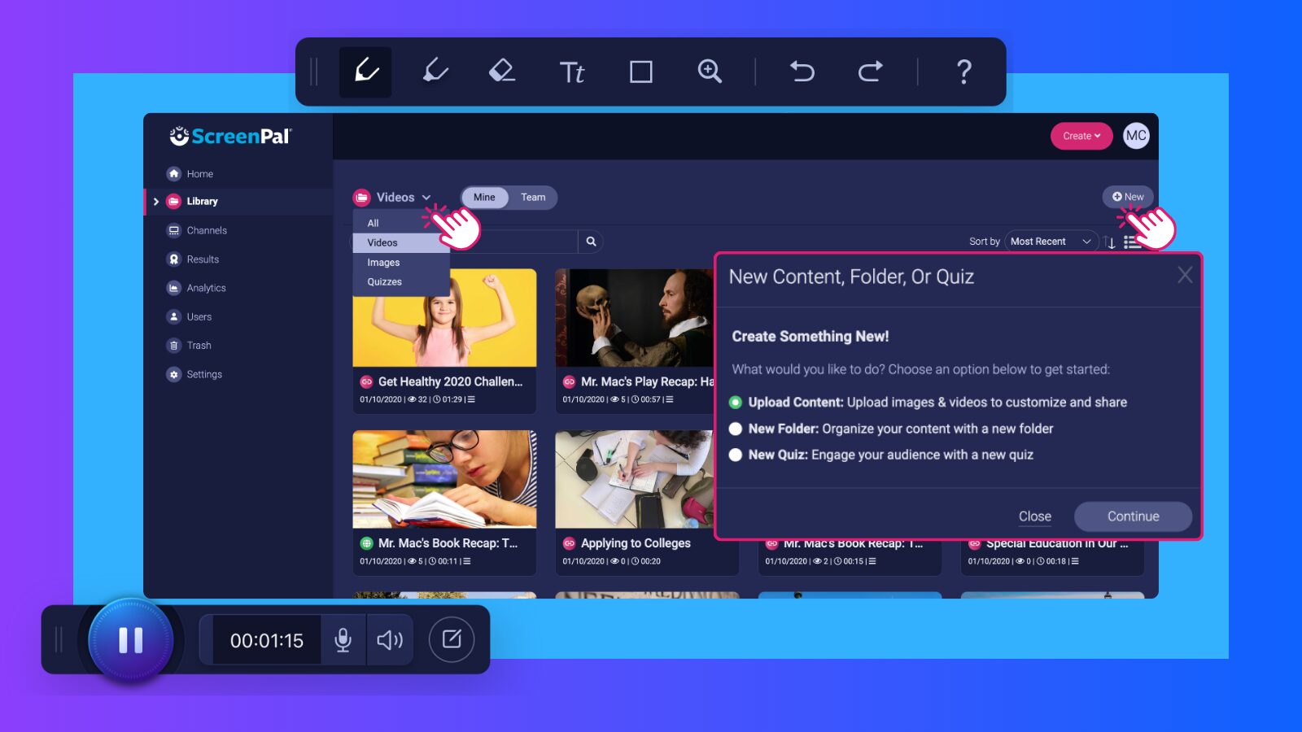Open the help question mark
The image size is (1302, 732).
pyautogui.click(x=963, y=72)
